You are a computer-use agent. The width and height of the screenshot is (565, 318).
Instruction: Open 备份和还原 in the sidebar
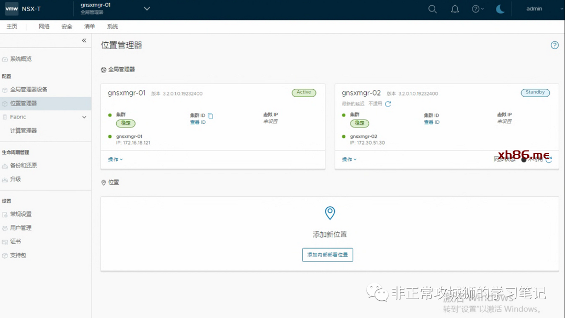click(24, 166)
